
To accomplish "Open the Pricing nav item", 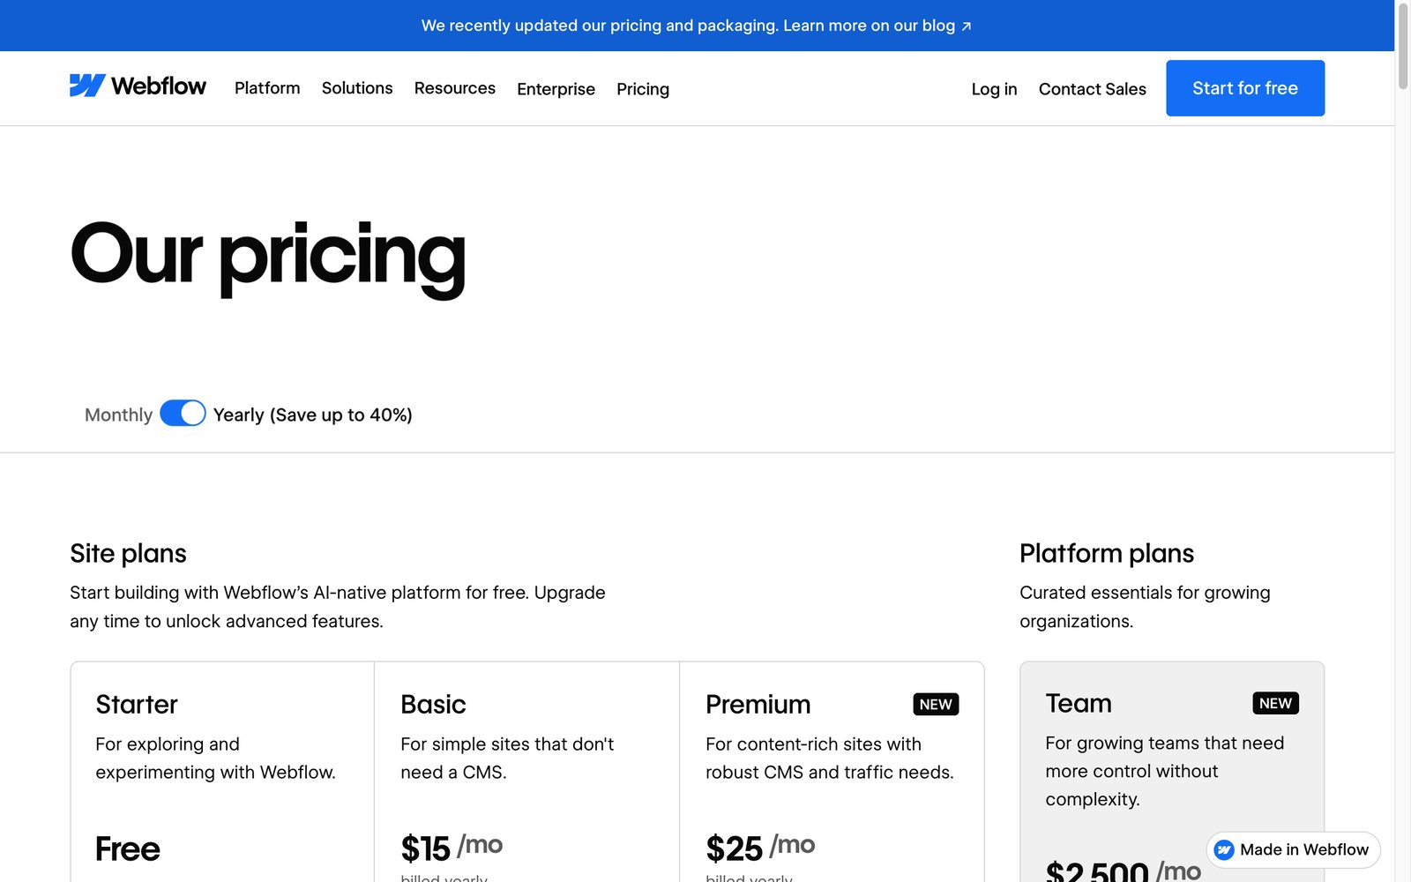I will [x=643, y=89].
